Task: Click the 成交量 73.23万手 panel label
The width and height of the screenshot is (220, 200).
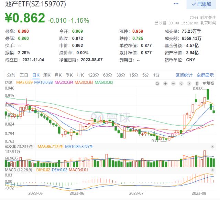Action: click(19, 147)
